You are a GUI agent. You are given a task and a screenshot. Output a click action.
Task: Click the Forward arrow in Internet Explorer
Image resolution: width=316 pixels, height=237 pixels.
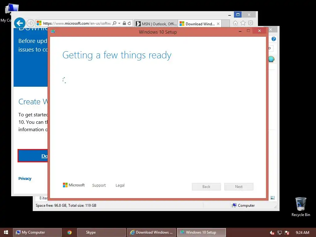click(x=31, y=23)
